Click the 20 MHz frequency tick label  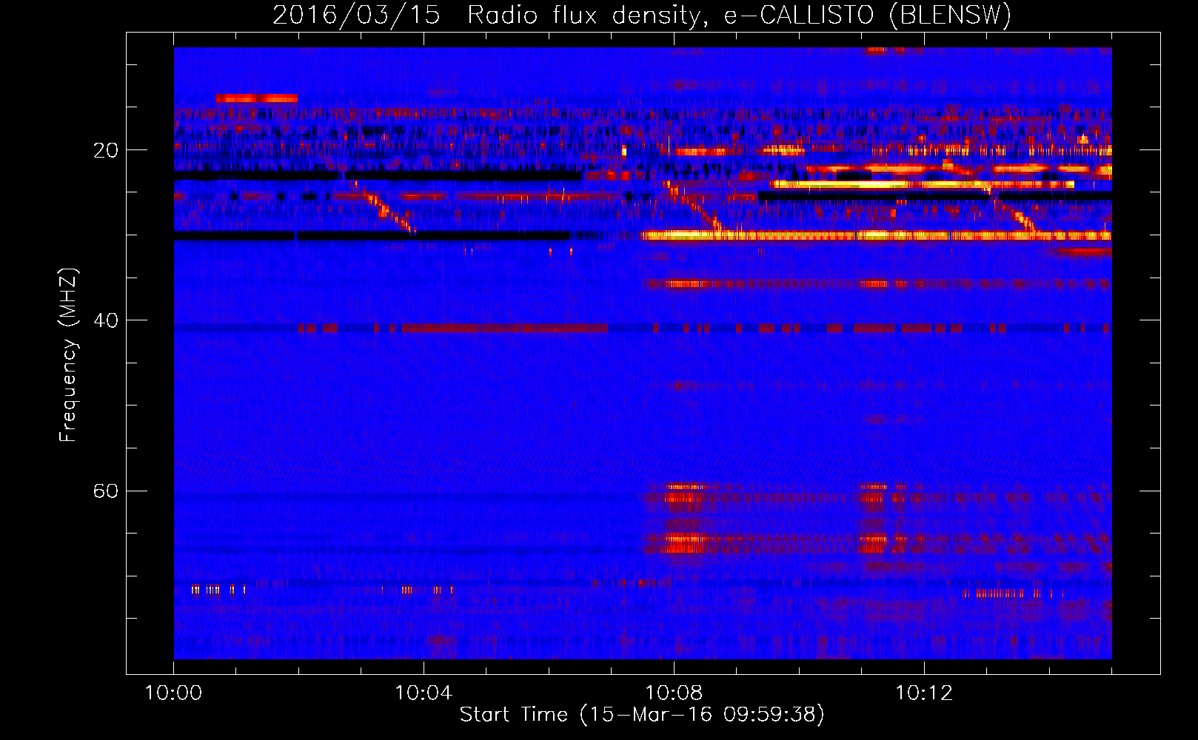click(x=105, y=150)
